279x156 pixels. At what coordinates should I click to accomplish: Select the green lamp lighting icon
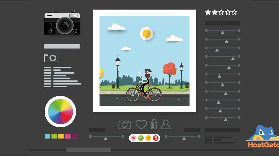click(x=141, y=138)
